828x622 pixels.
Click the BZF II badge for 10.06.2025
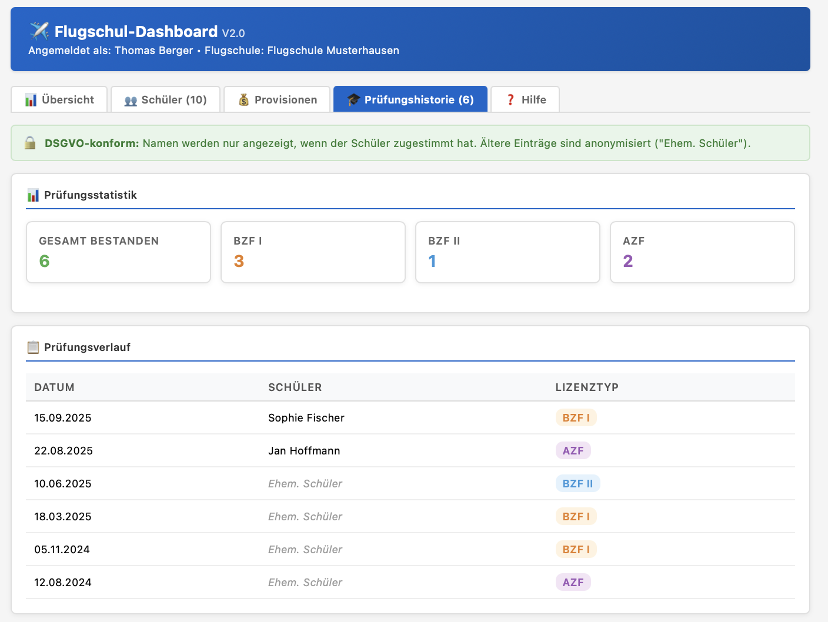click(x=577, y=484)
